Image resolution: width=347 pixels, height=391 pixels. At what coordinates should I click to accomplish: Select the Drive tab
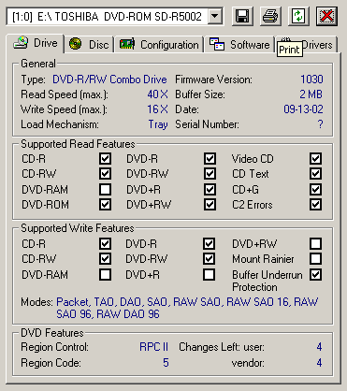36,43
